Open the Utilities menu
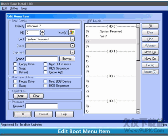The image size is (168, 136). (14, 9)
